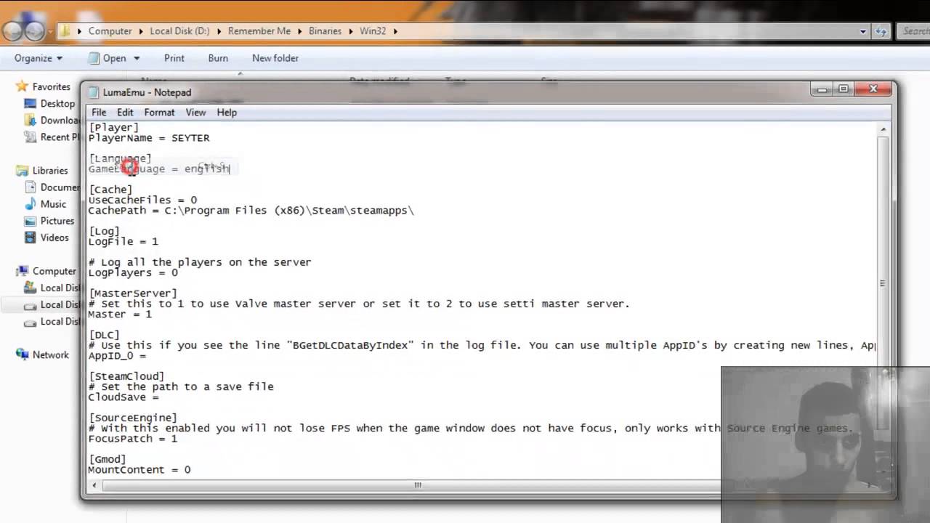Expand the chevron after Local Disk (D:) breadcrumb
The width and height of the screenshot is (930, 523).
point(219,31)
